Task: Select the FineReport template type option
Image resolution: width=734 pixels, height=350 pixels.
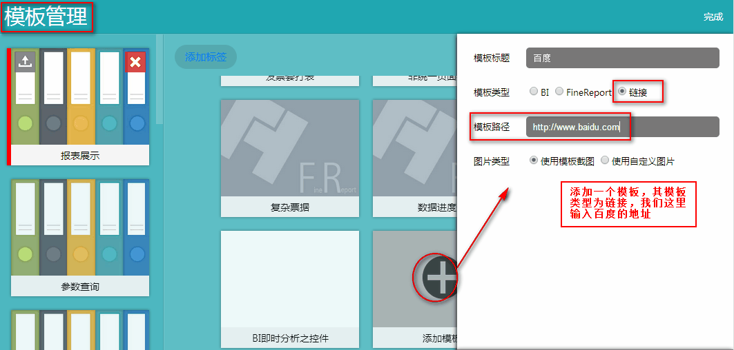Action: click(559, 92)
